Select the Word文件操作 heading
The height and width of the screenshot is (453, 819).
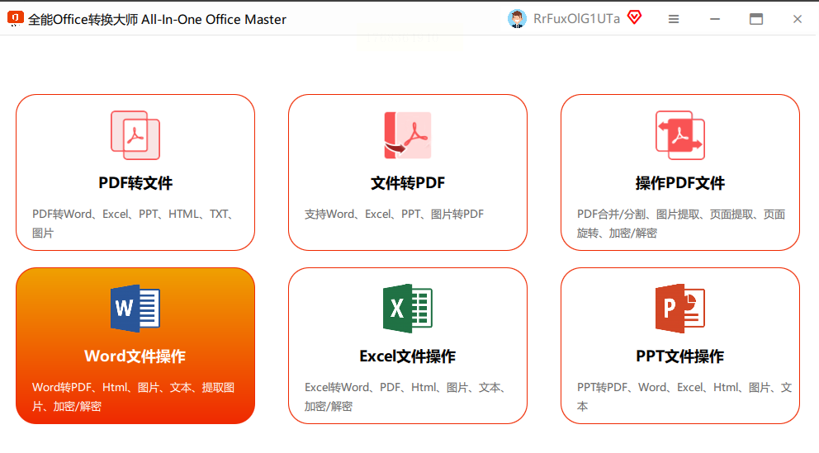click(x=135, y=356)
